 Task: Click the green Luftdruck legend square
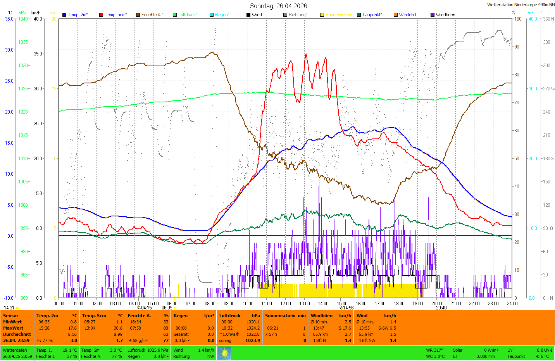pos(175,15)
